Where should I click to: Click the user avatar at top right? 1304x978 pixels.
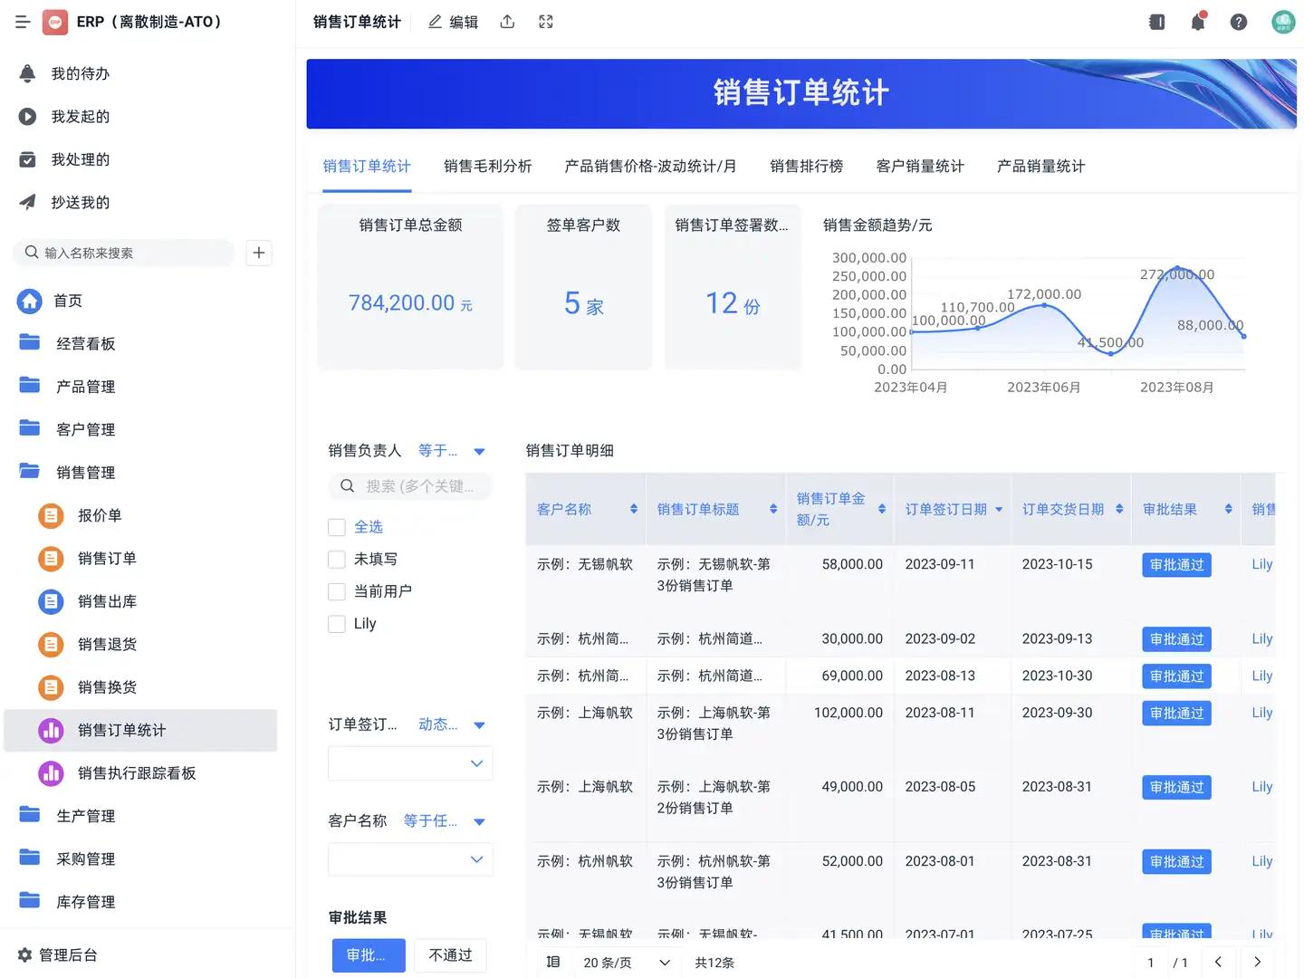click(x=1283, y=21)
